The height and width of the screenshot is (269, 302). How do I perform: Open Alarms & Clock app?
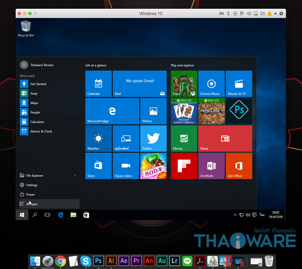pyautogui.click(x=49, y=131)
